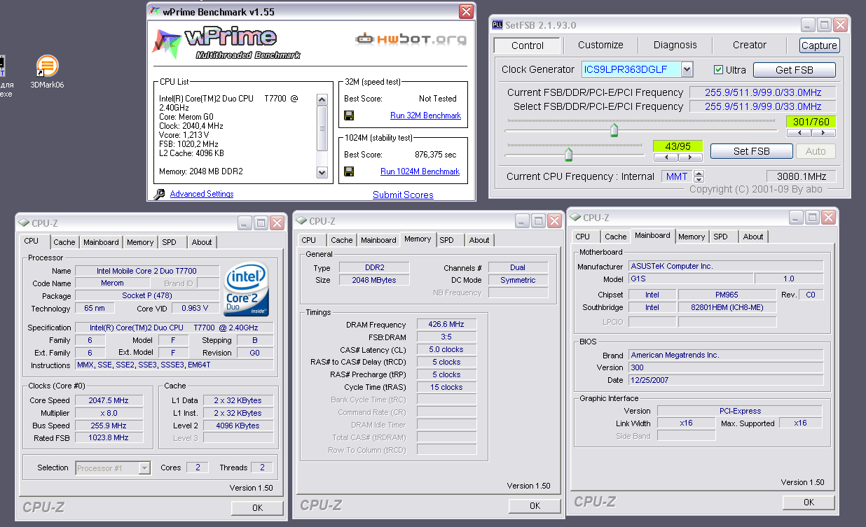866x527 pixels.
Task: Open SPD tab in CPU-Z Processor window
Action: (169, 242)
